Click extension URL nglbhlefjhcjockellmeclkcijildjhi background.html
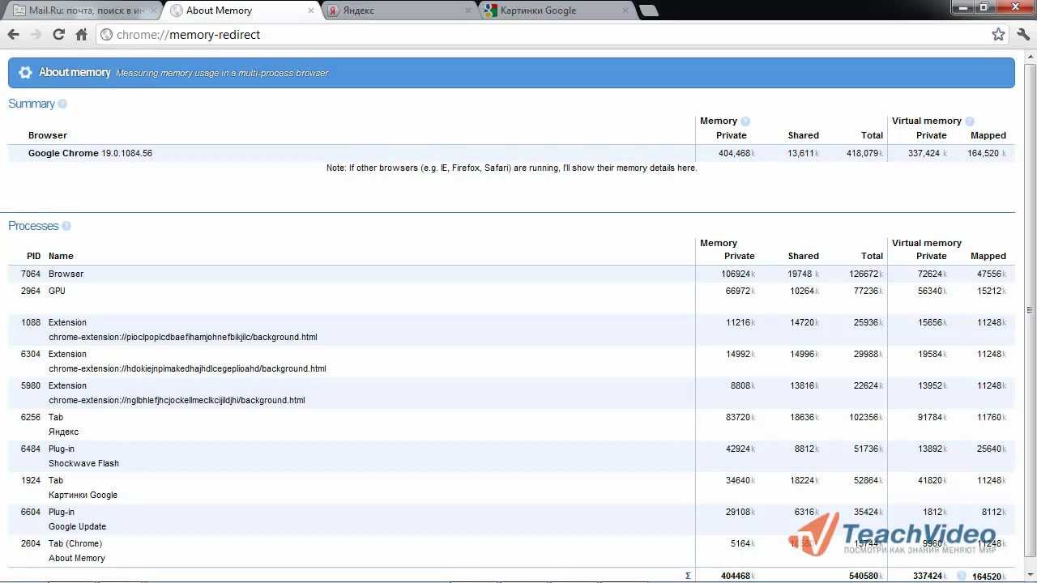 point(177,400)
